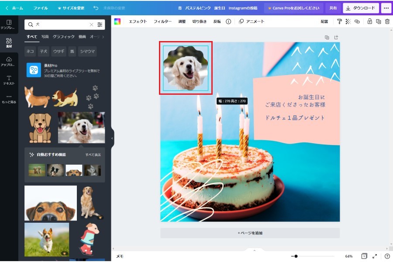The height and width of the screenshot is (262, 393).
Task: Click the link chain icon
Action: coord(357,21)
